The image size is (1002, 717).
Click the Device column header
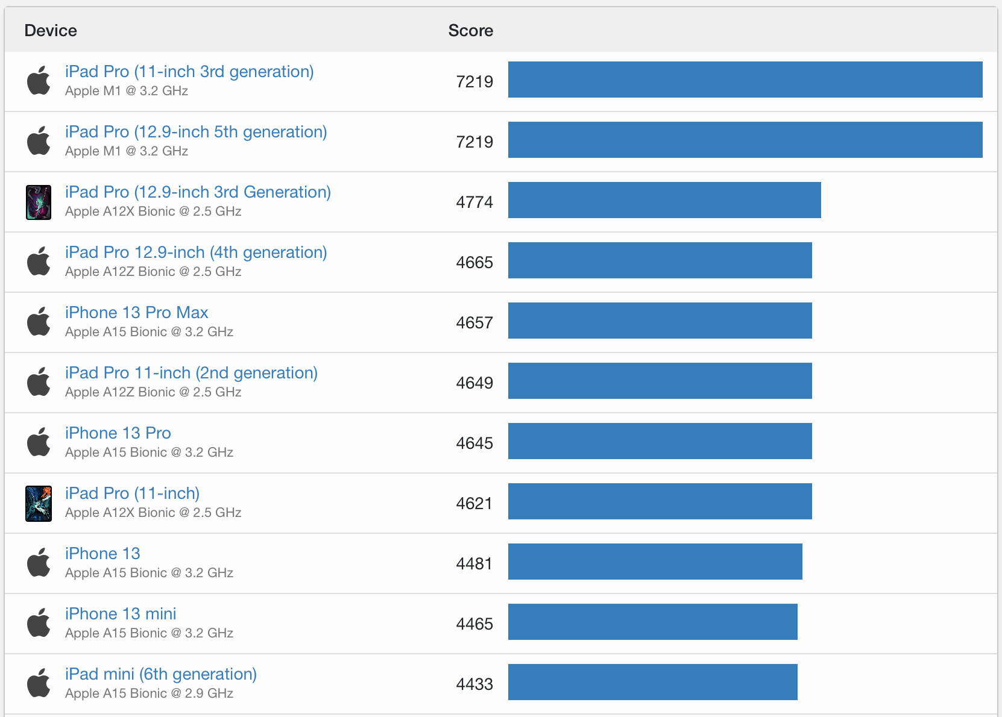[51, 31]
